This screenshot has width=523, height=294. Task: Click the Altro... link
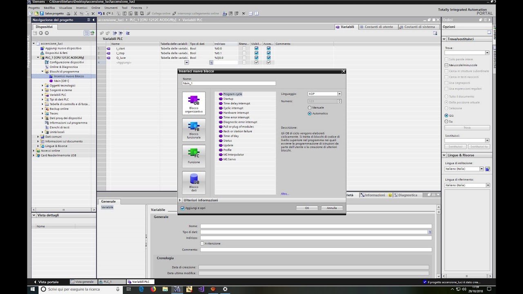[x=285, y=194]
